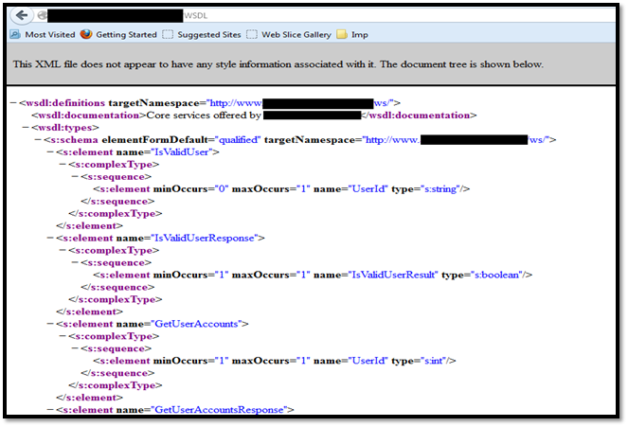The width and height of the screenshot is (628, 427).
Task: Collapse the wsdl:types node
Action: coord(24,127)
